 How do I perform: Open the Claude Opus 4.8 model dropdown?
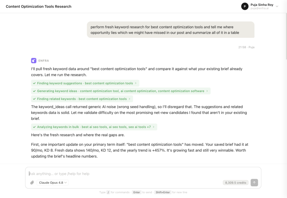click(x=53, y=183)
